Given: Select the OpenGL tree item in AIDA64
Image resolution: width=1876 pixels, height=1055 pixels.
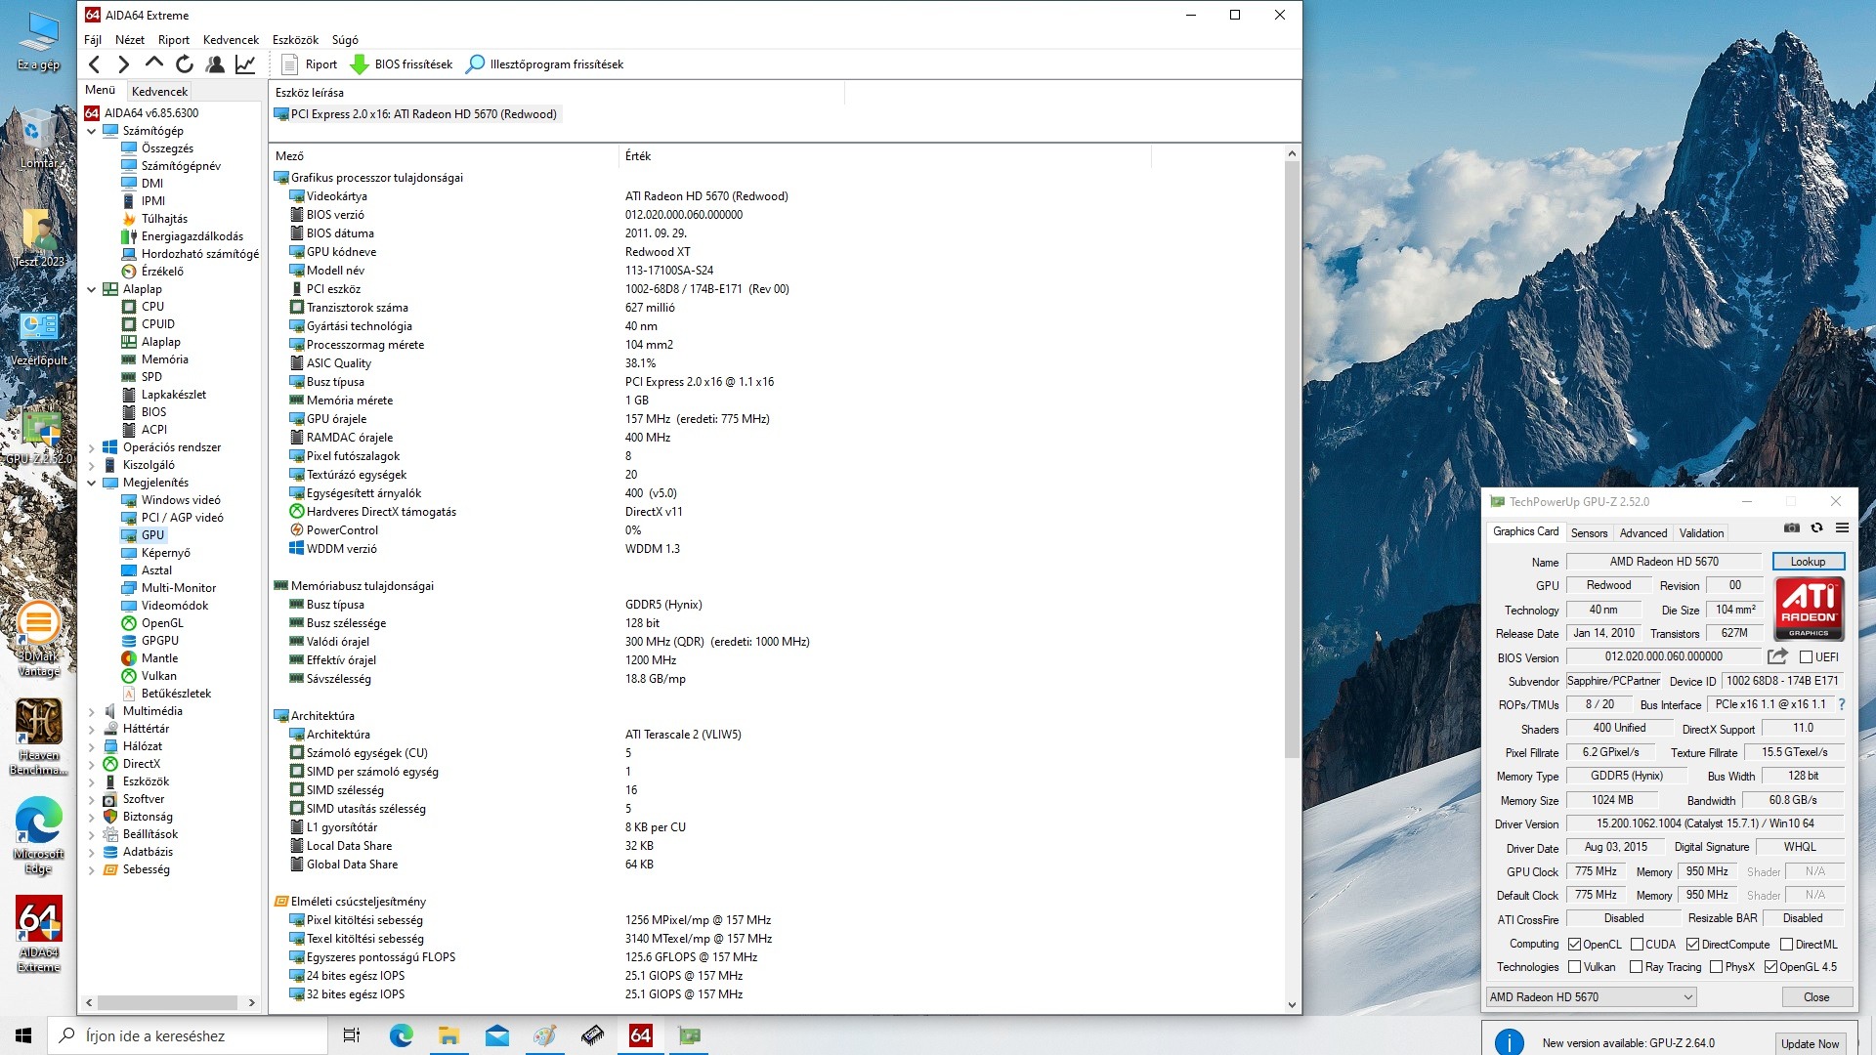Looking at the screenshot, I should [x=161, y=623].
